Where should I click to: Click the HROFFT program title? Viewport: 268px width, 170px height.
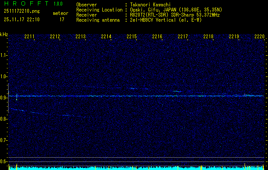coord(26,3)
